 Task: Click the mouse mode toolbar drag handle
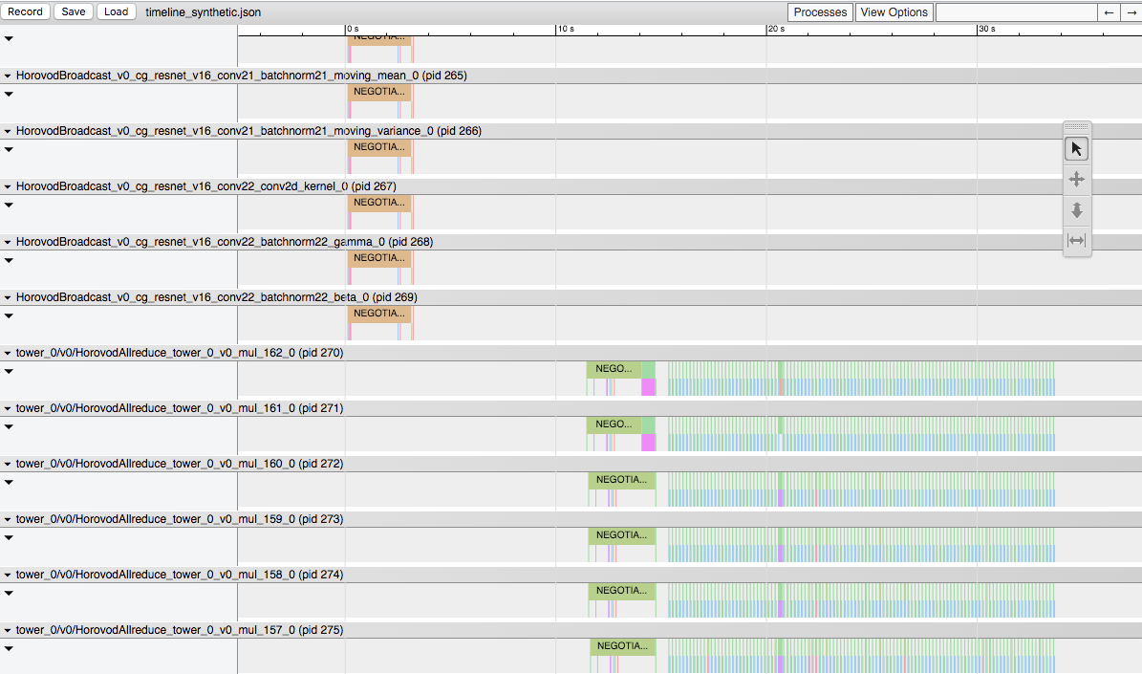click(x=1076, y=127)
